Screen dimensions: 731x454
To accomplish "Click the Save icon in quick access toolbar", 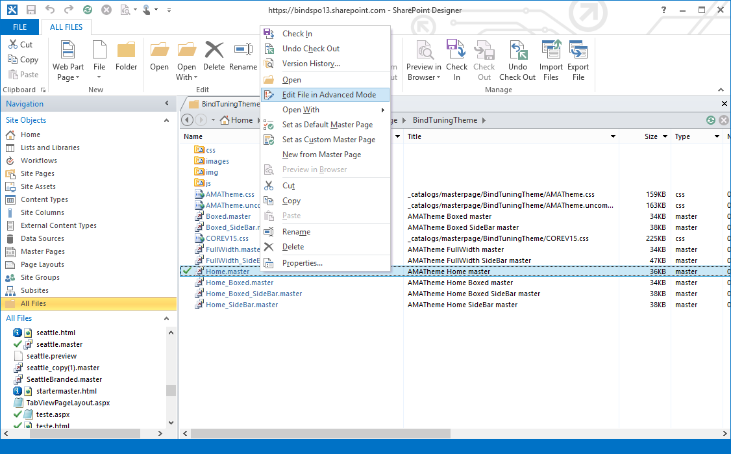I will (x=31, y=10).
